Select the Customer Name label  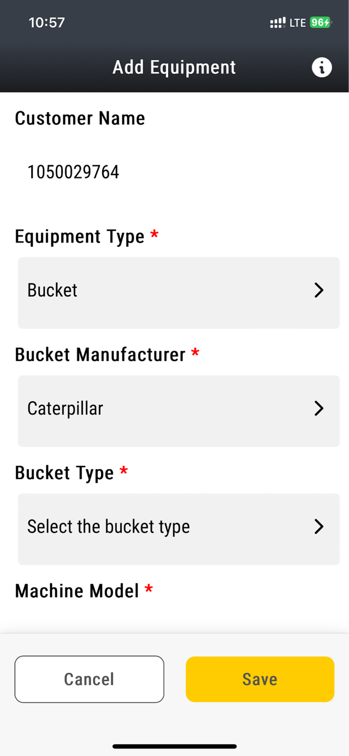(80, 118)
